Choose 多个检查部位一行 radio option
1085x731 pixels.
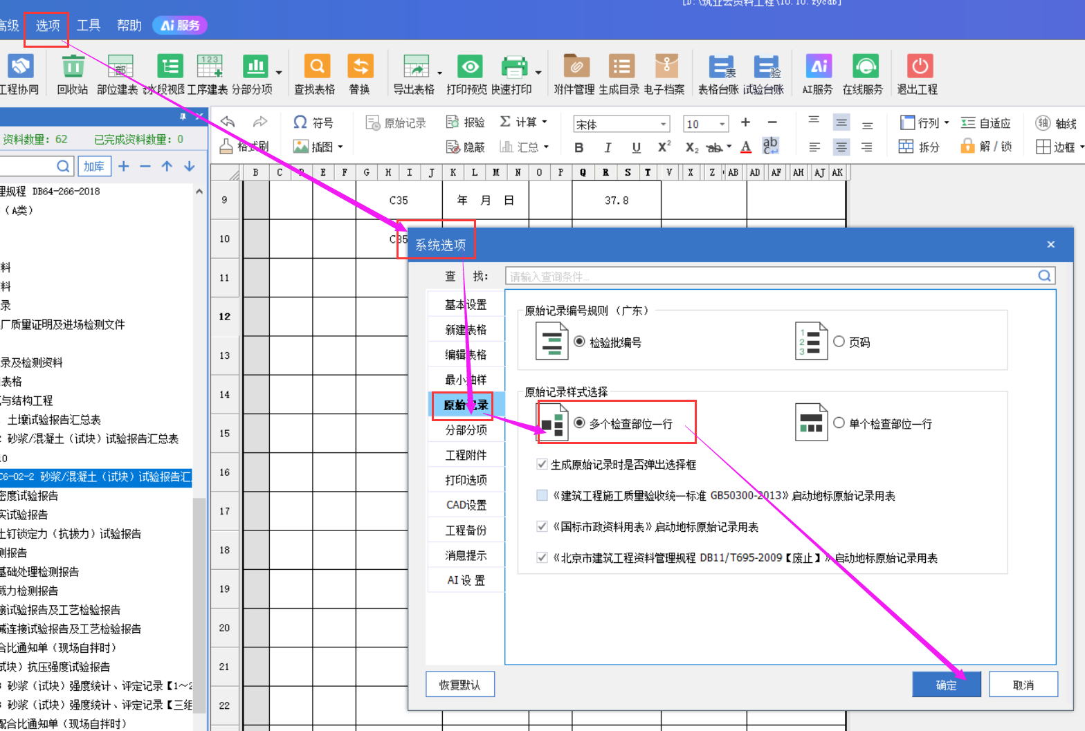pyautogui.click(x=580, y=423)
